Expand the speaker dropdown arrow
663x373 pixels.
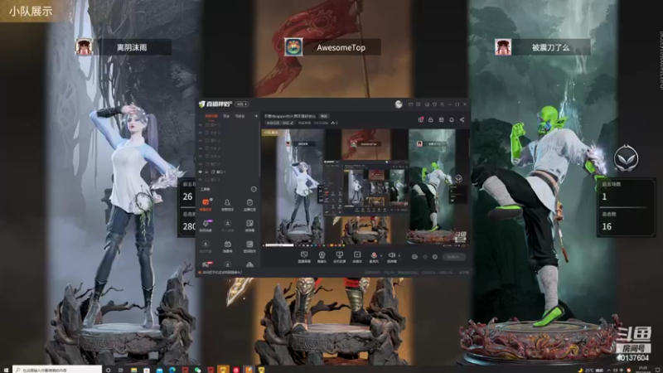(399, 255)
